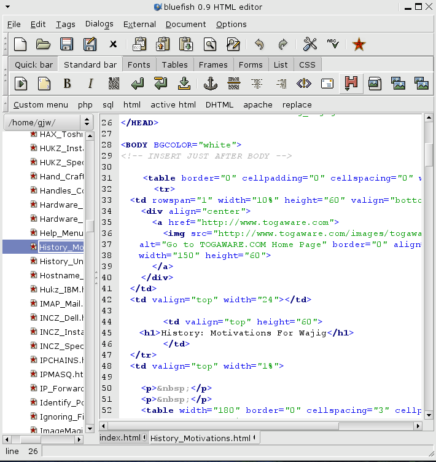Open the apache custom menu
The image size is (436, 462).
257,104
